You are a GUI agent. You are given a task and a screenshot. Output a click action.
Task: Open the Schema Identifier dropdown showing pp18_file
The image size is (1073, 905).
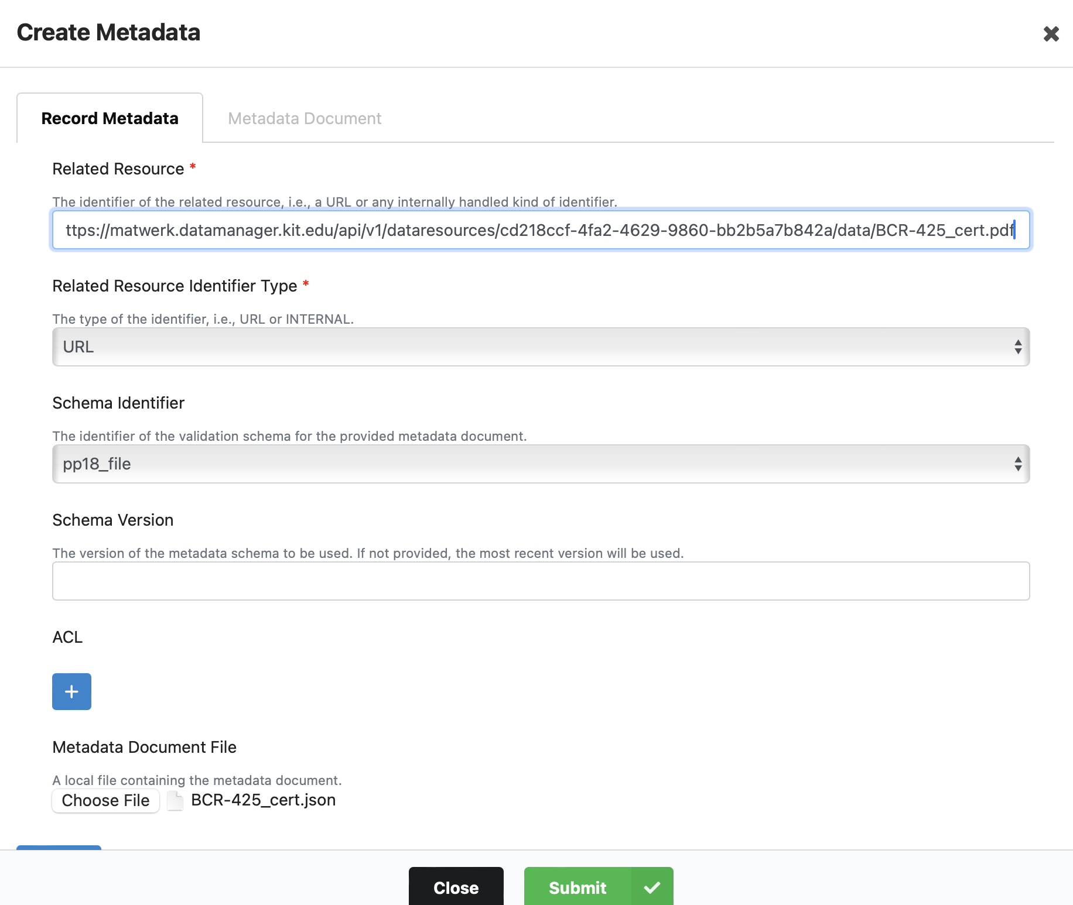point(541,464)
